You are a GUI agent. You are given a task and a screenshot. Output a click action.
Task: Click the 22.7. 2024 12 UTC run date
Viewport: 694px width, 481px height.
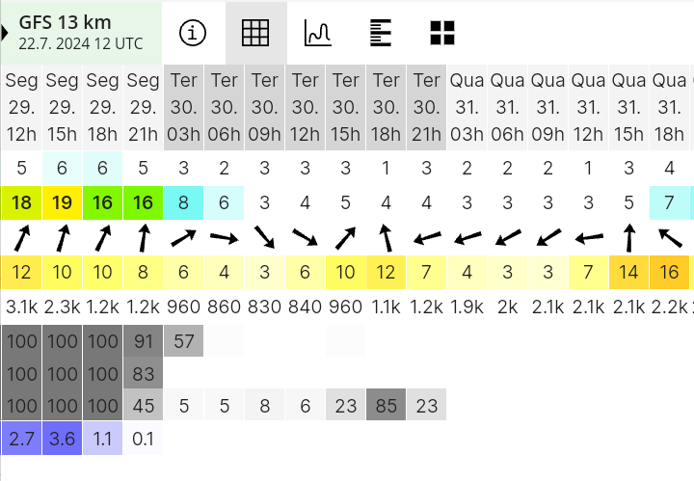click(81, 43)
